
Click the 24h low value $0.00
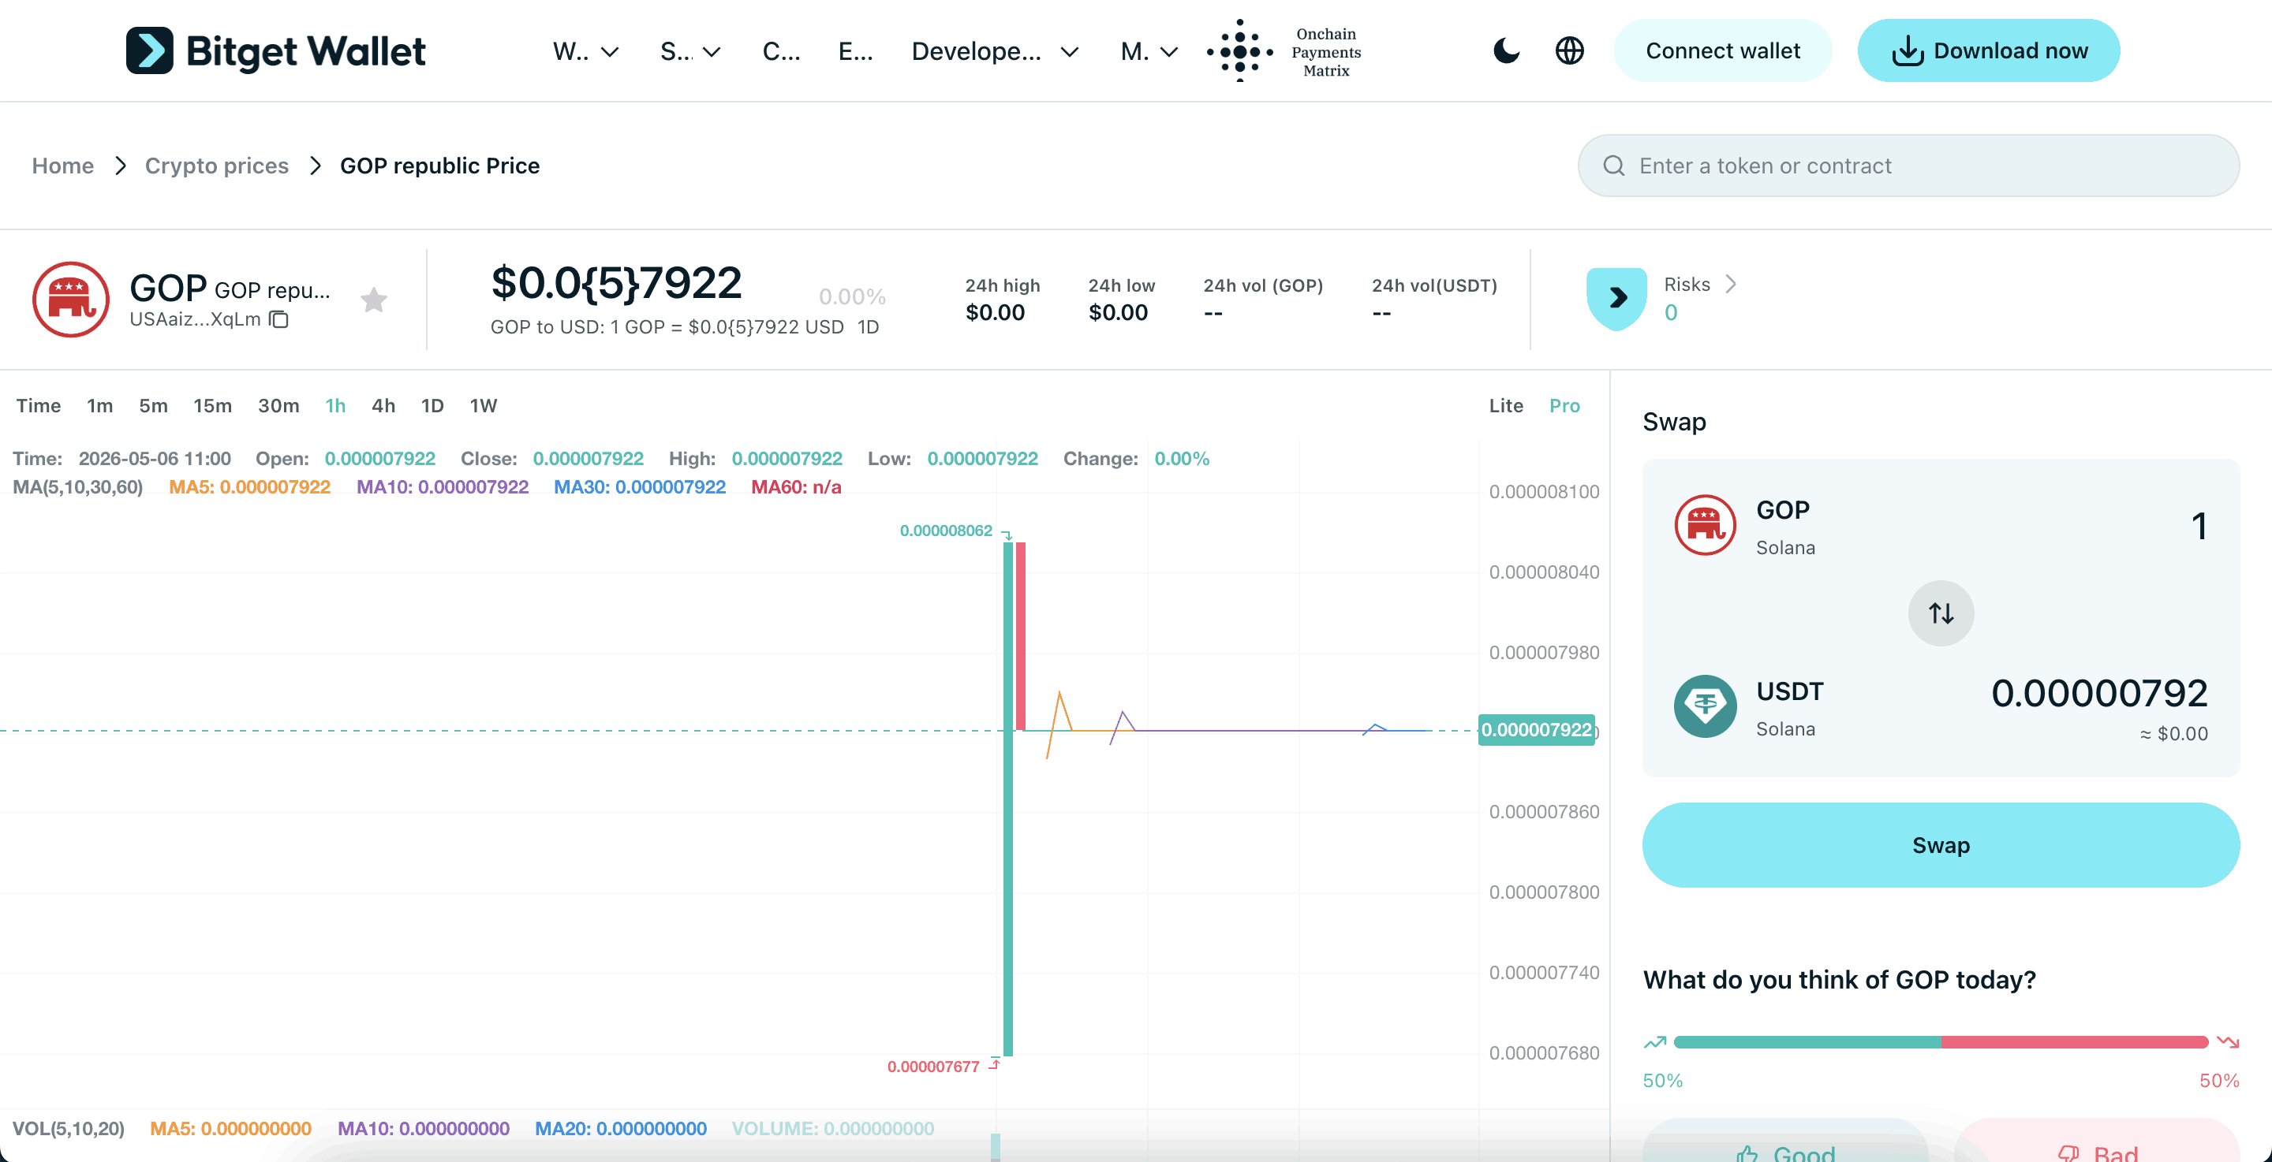[1119, 313]
